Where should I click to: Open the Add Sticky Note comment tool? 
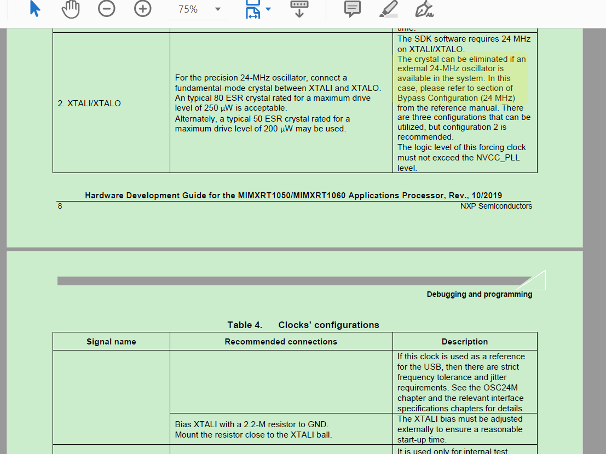point(351,9)
